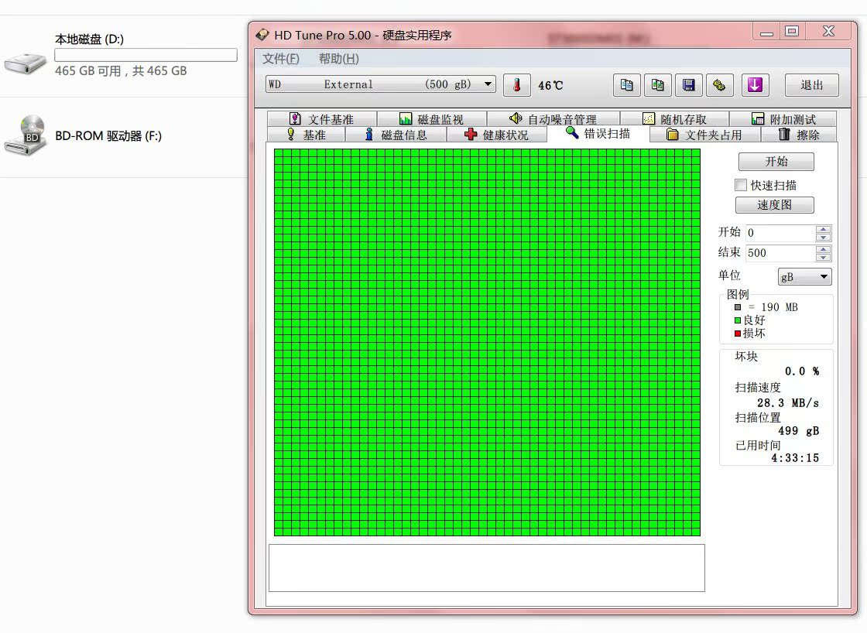Switch to the 健康状况 health tab
The width and height of the screenshot is (867, 633).
click(496, 135)
